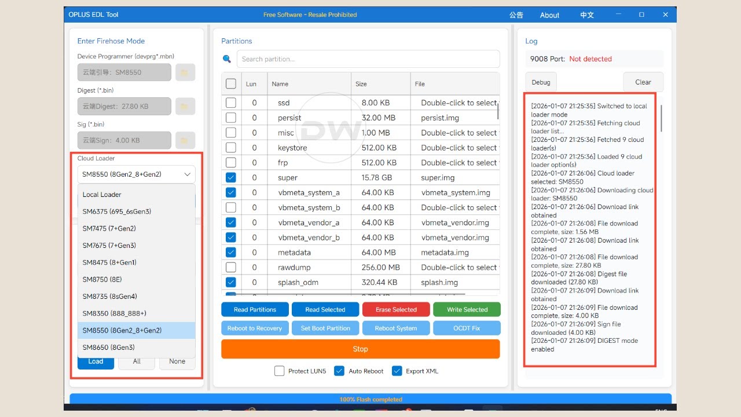Uncheck the metadata partition checkbox
This screenshot has width=741, height=417.
pyautogui.click(x=231, y=253)
